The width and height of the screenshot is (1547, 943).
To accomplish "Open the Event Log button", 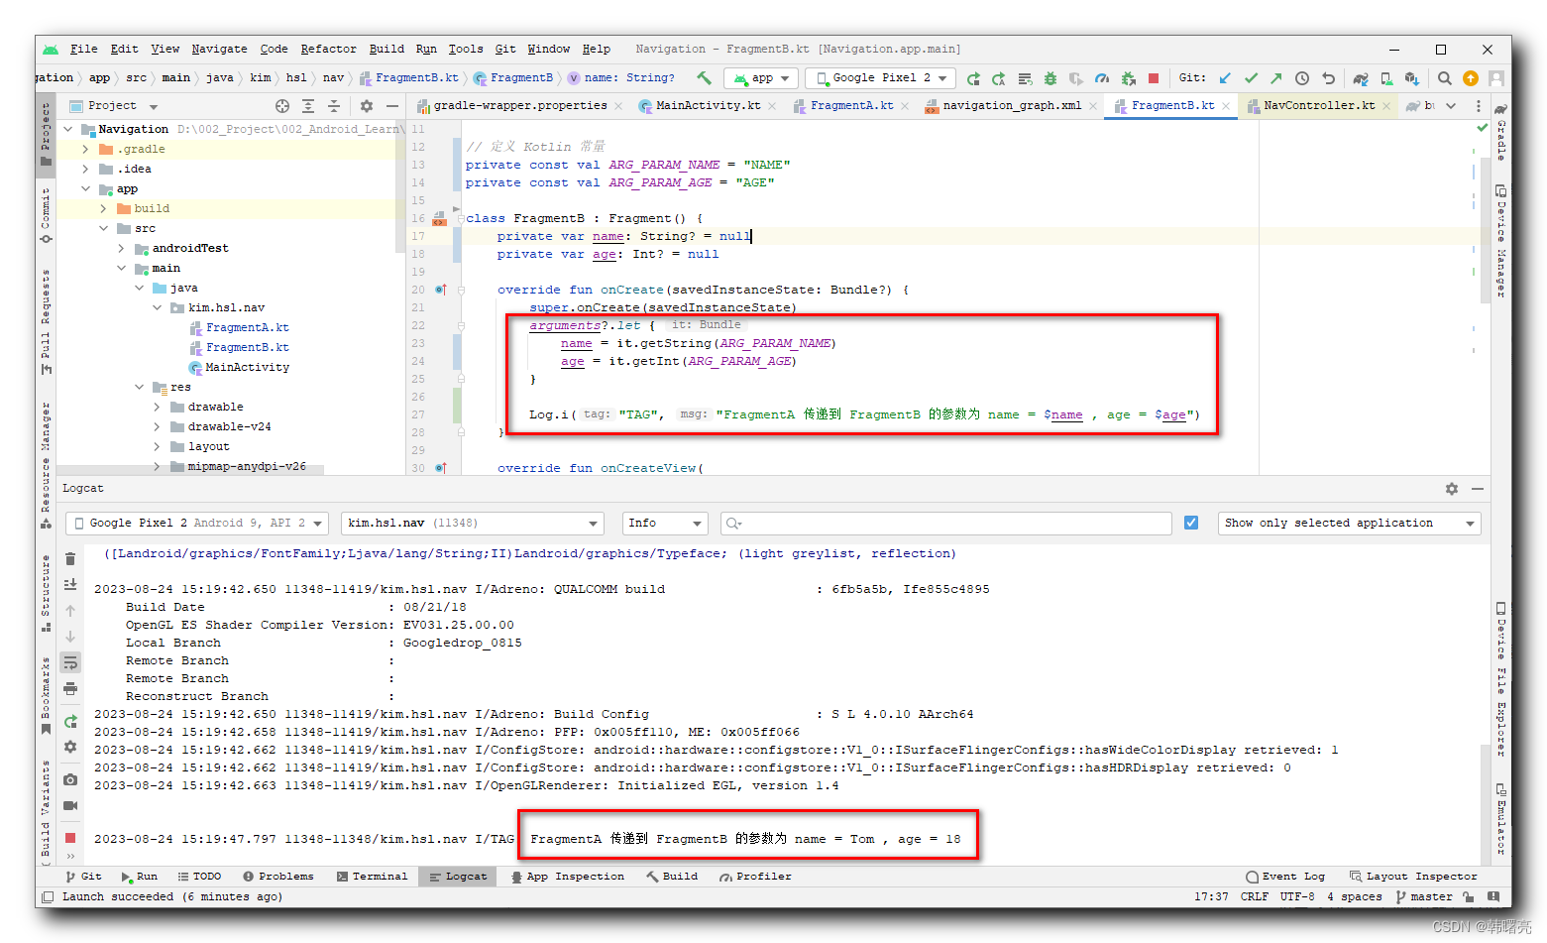I will (1285, 877).
